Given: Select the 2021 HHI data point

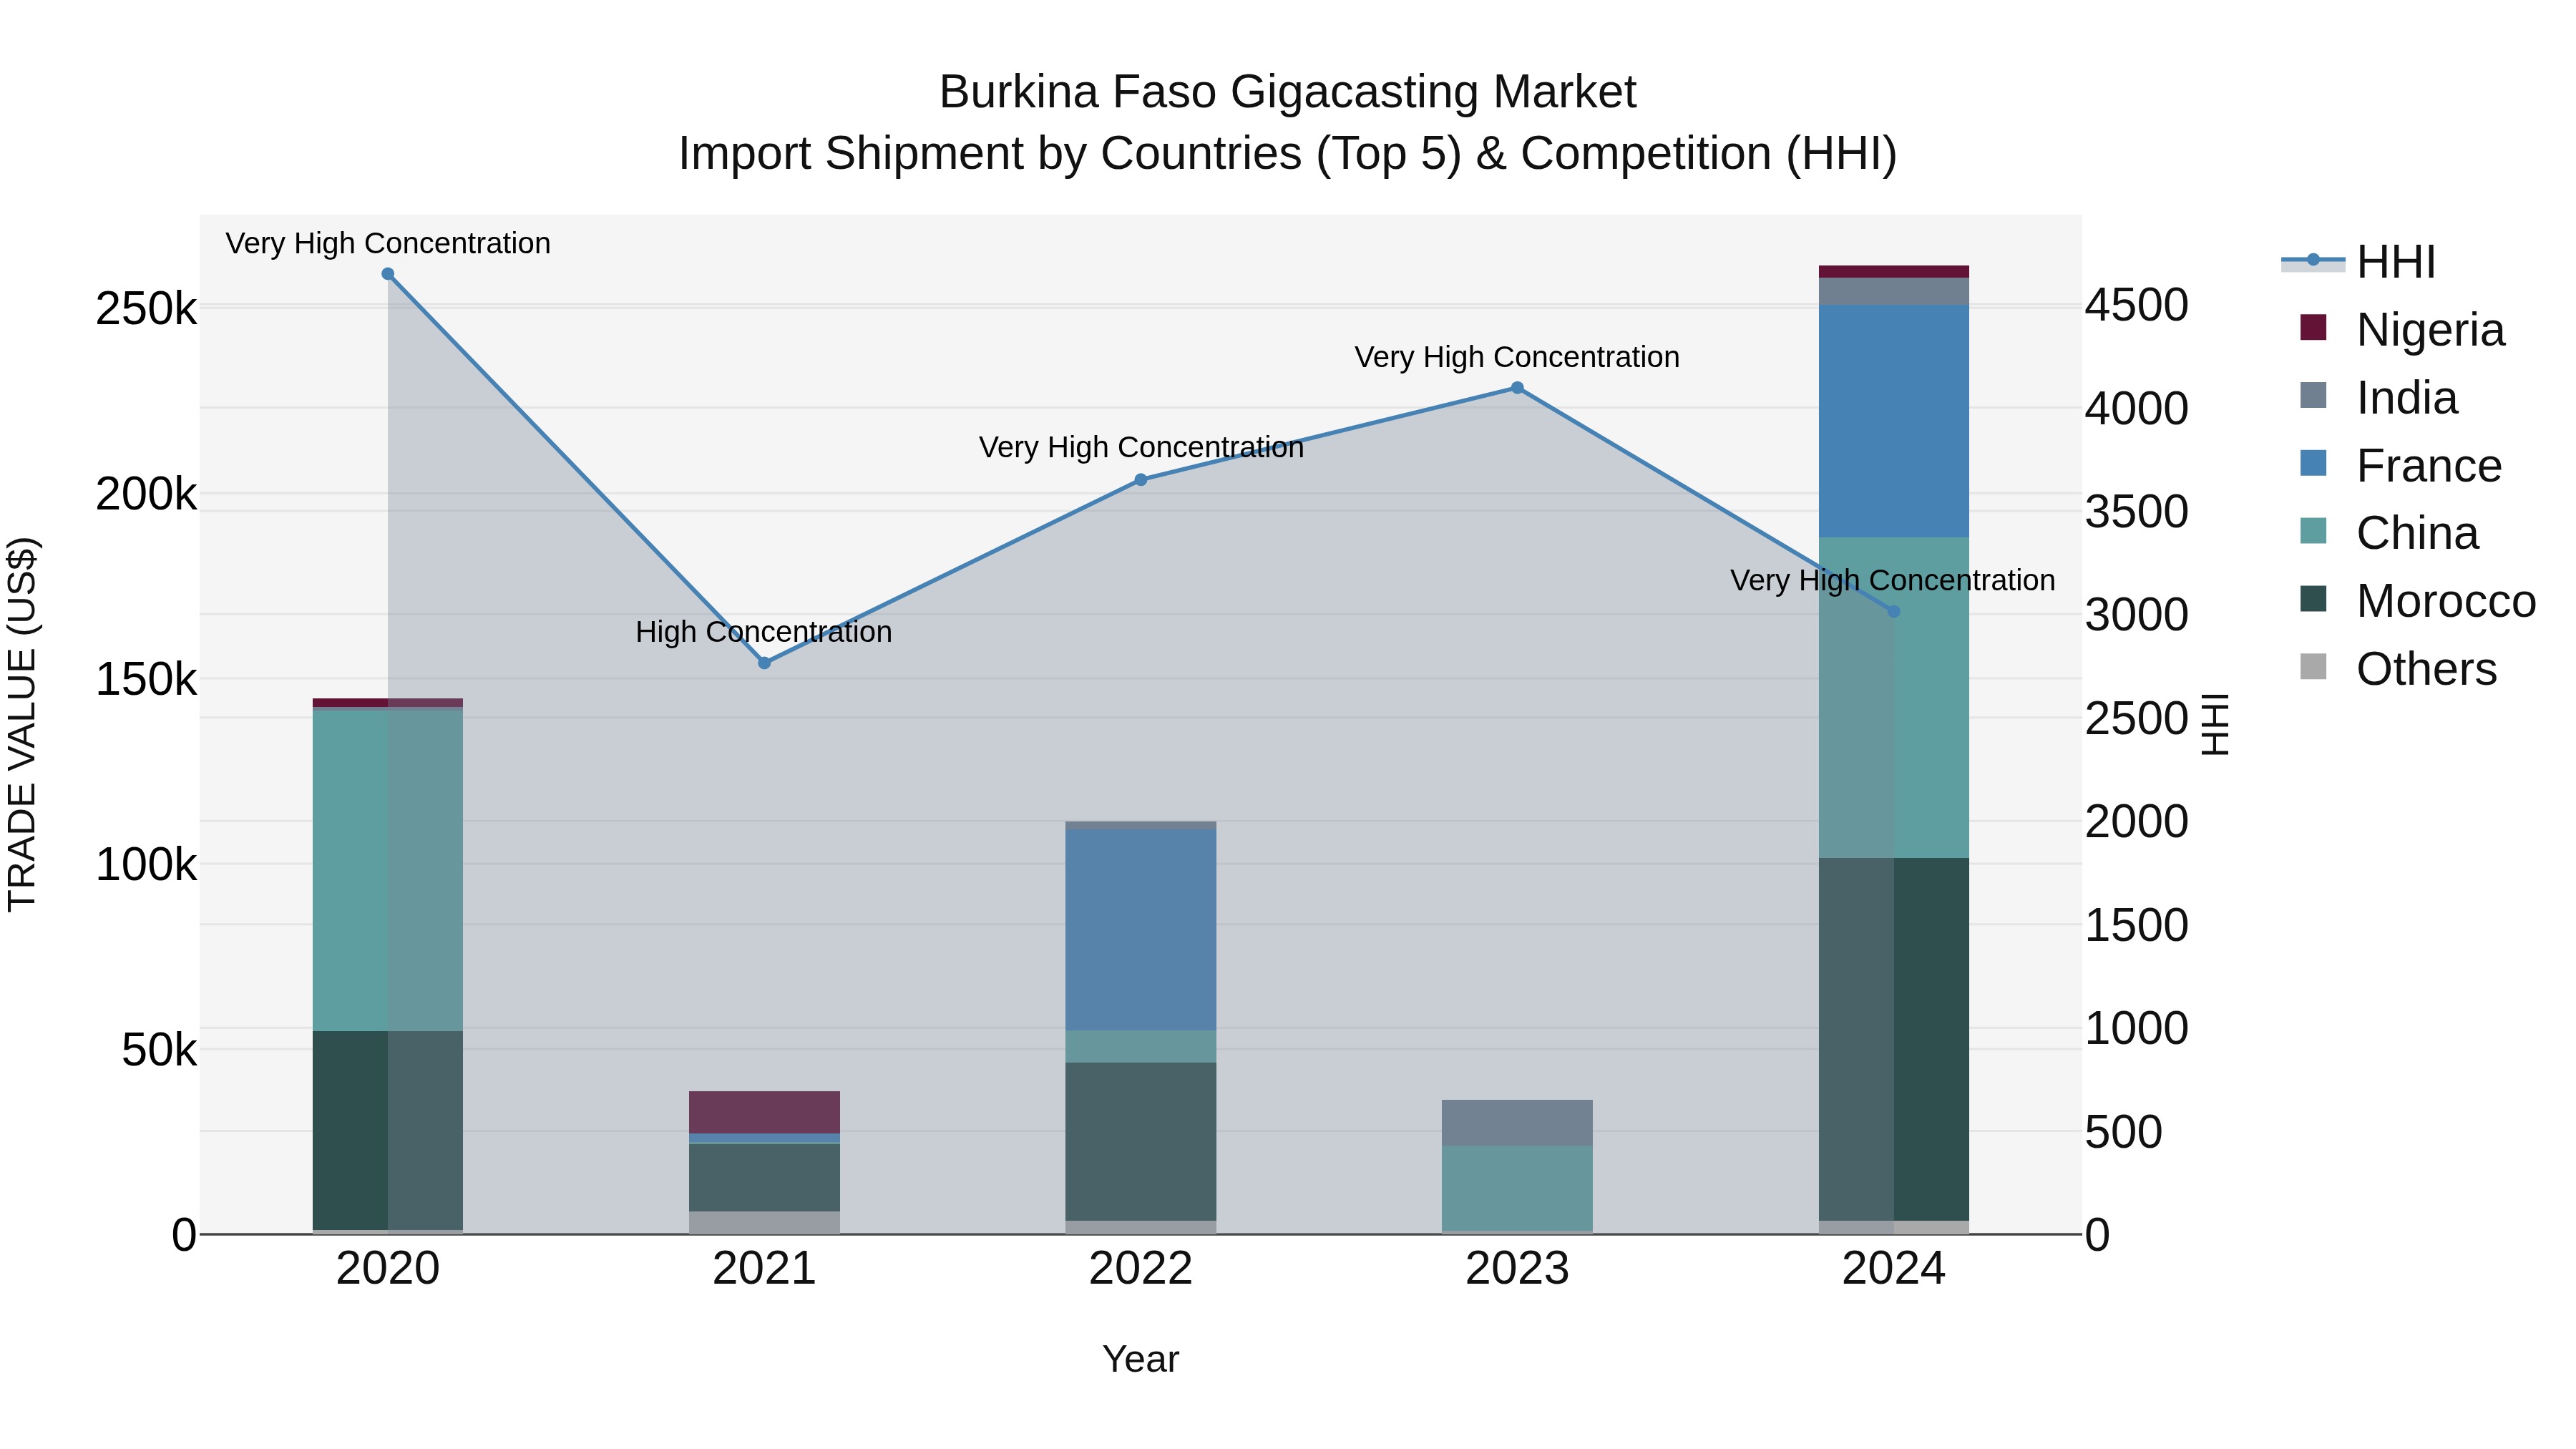Looking at the screenshot, I should tap(764, 663).
